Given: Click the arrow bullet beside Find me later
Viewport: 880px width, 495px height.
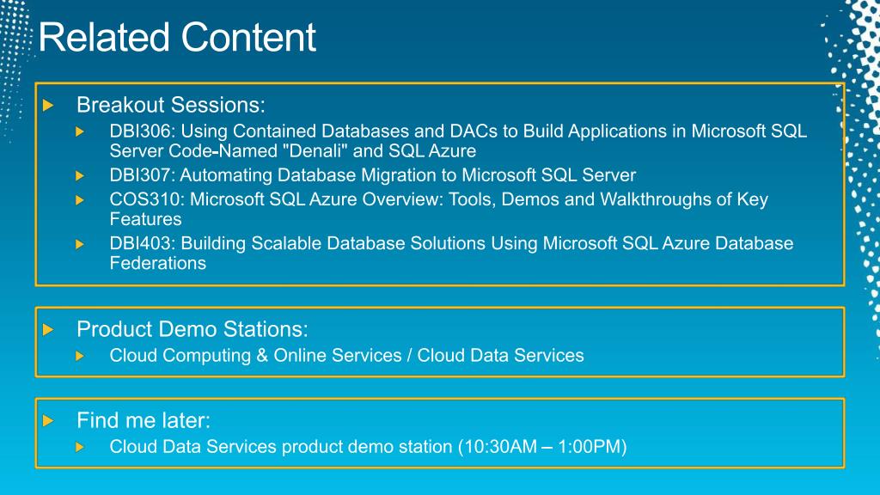Looking at the screenshot, I should pyautogui.click(x=48, y=420).
